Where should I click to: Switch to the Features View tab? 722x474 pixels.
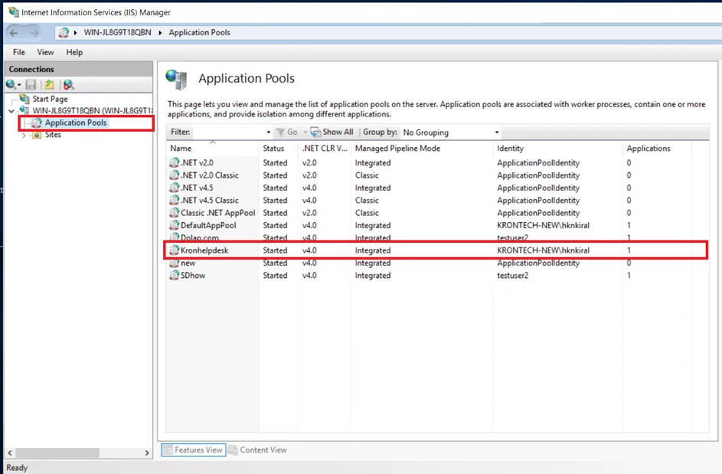(194, 450)
